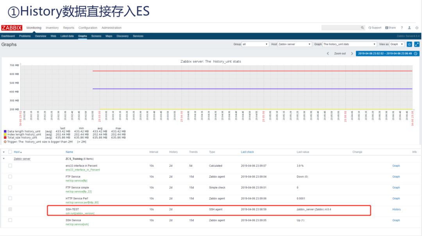422x236 pixels.
Task: Switch to the Discovery tab
Action: point(122,36)
